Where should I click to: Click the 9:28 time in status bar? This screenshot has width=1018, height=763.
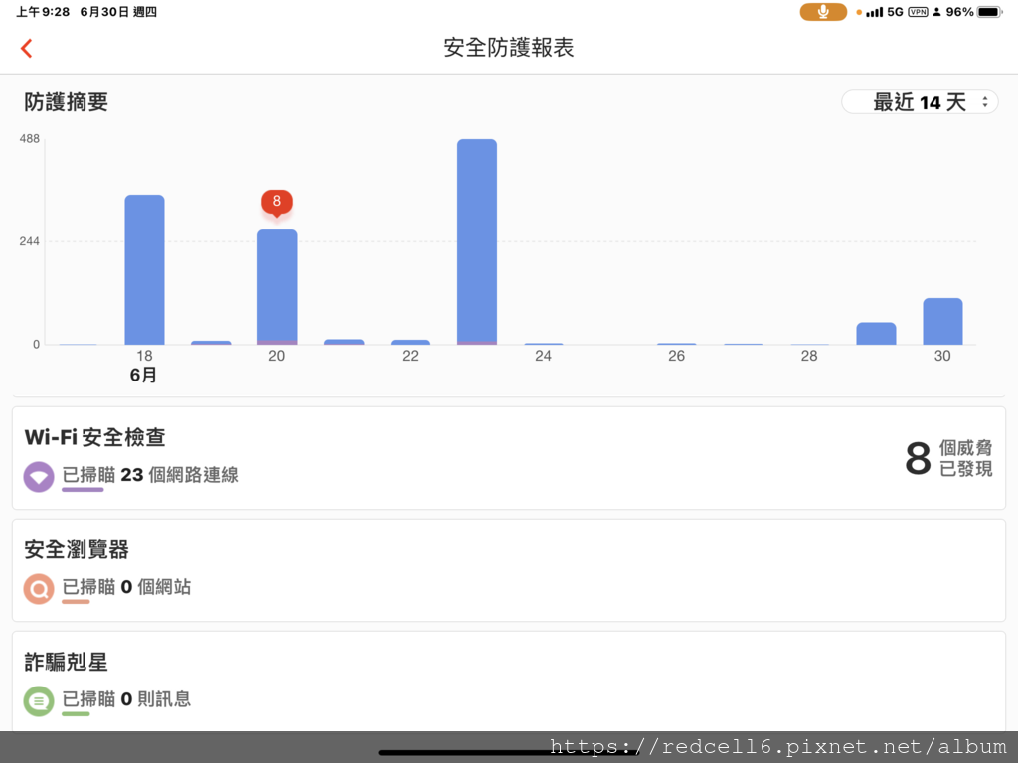(x=56, y=12)
